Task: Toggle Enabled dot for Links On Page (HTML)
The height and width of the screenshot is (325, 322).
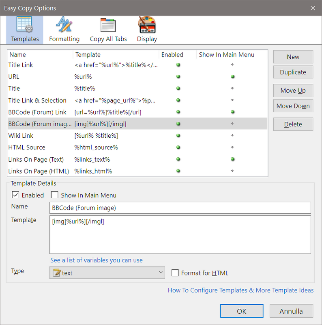Action: click(178, 171)
